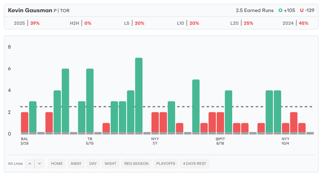
Task: Enable the NIGHT games filter
Action: [110, 164]
